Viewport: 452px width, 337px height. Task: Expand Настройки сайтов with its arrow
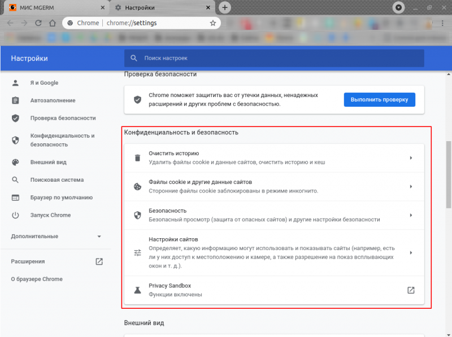click(411, 252)
